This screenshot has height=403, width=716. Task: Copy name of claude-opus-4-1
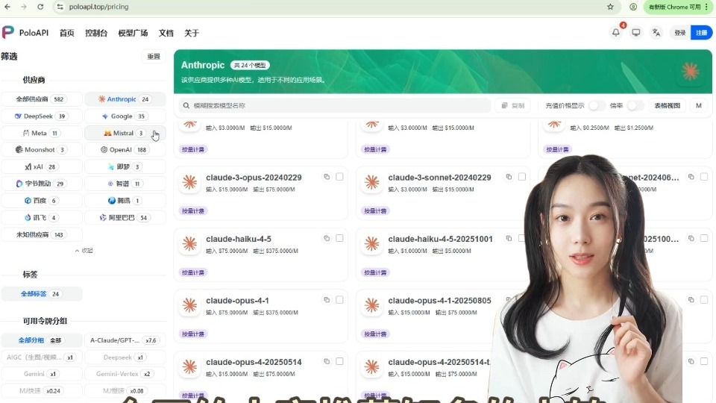(327, 300)
